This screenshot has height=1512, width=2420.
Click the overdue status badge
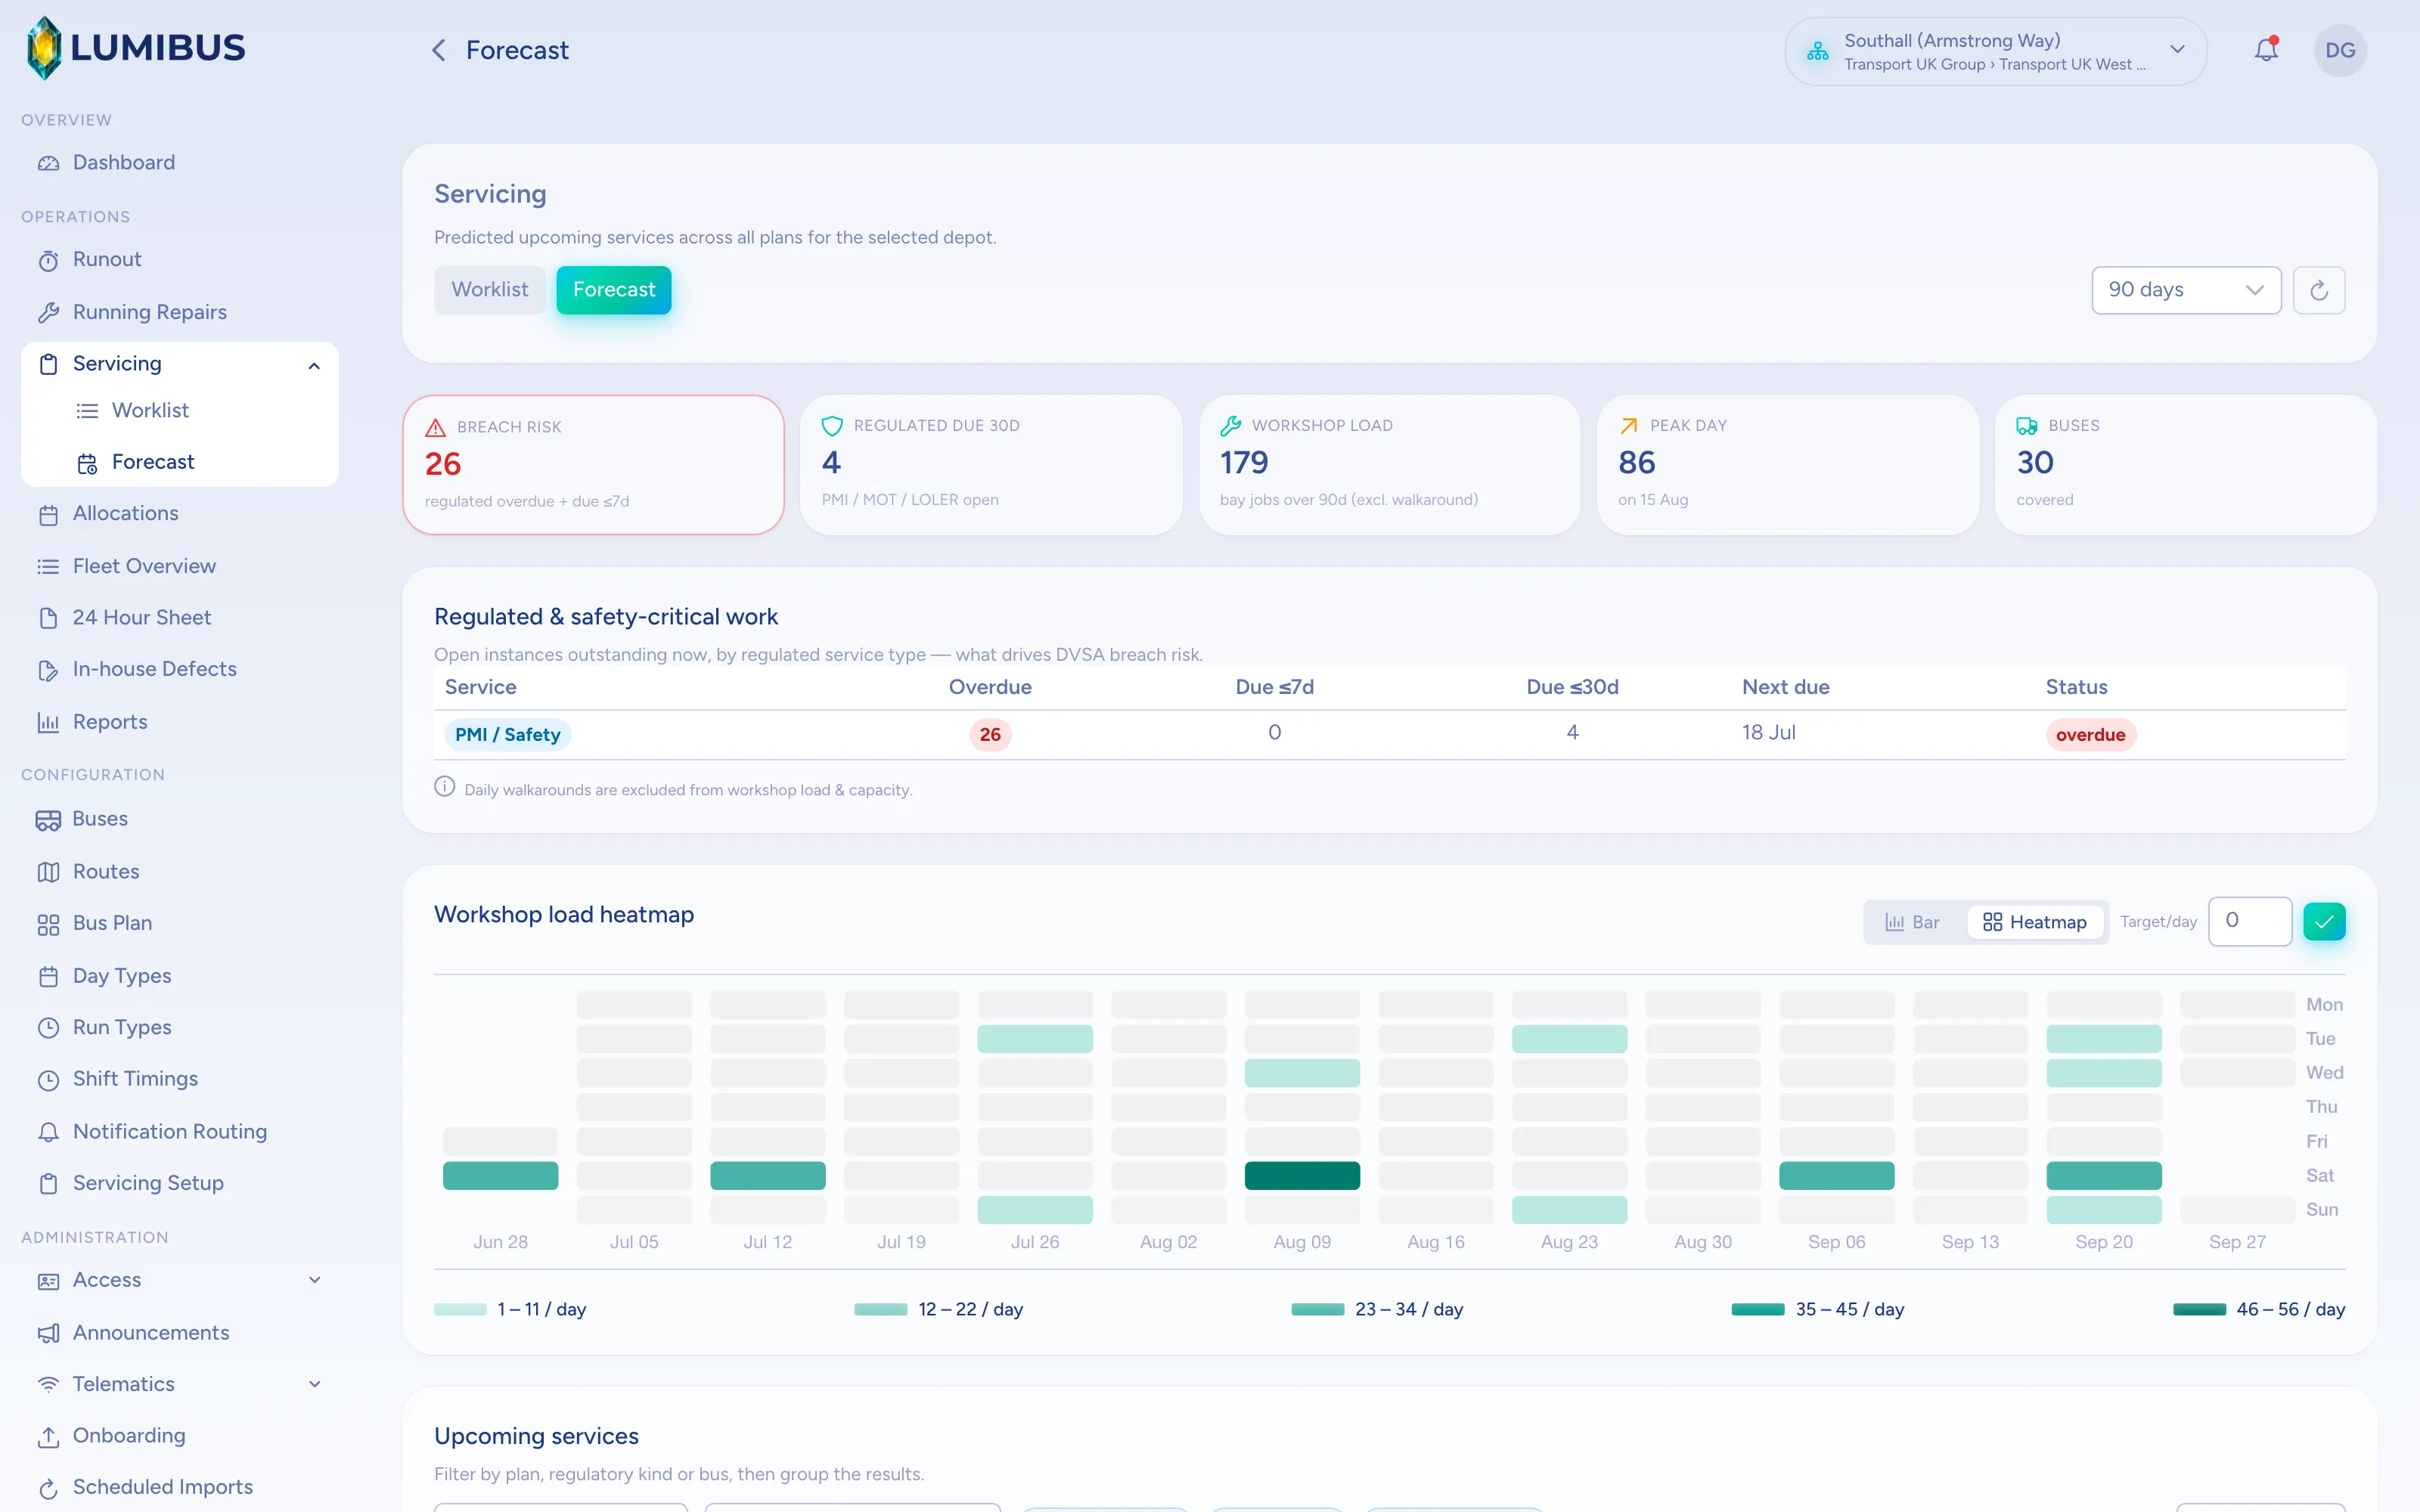(2090, 735)
